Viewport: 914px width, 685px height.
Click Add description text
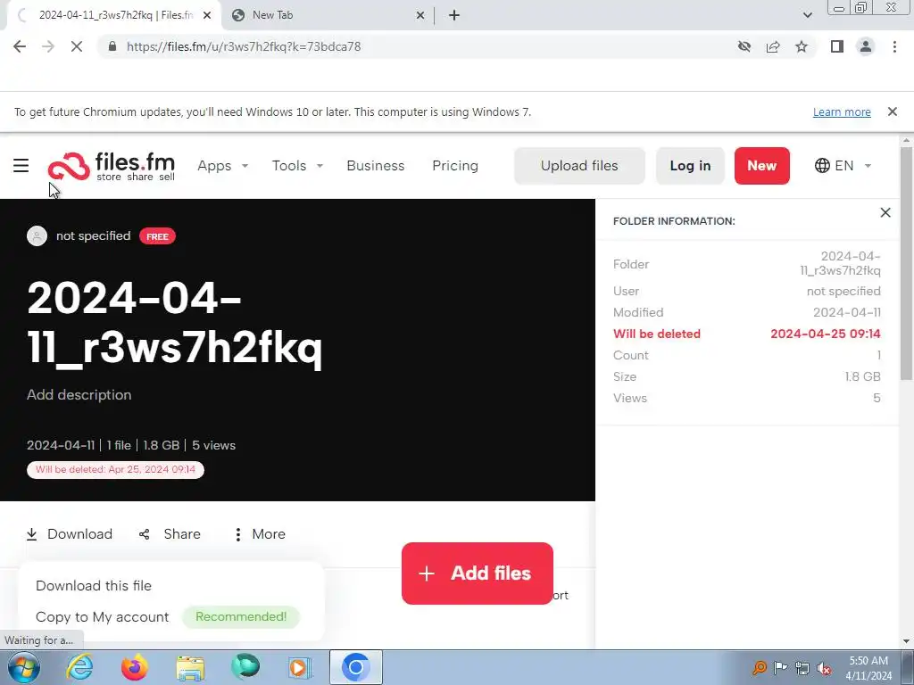click(79, 395)
